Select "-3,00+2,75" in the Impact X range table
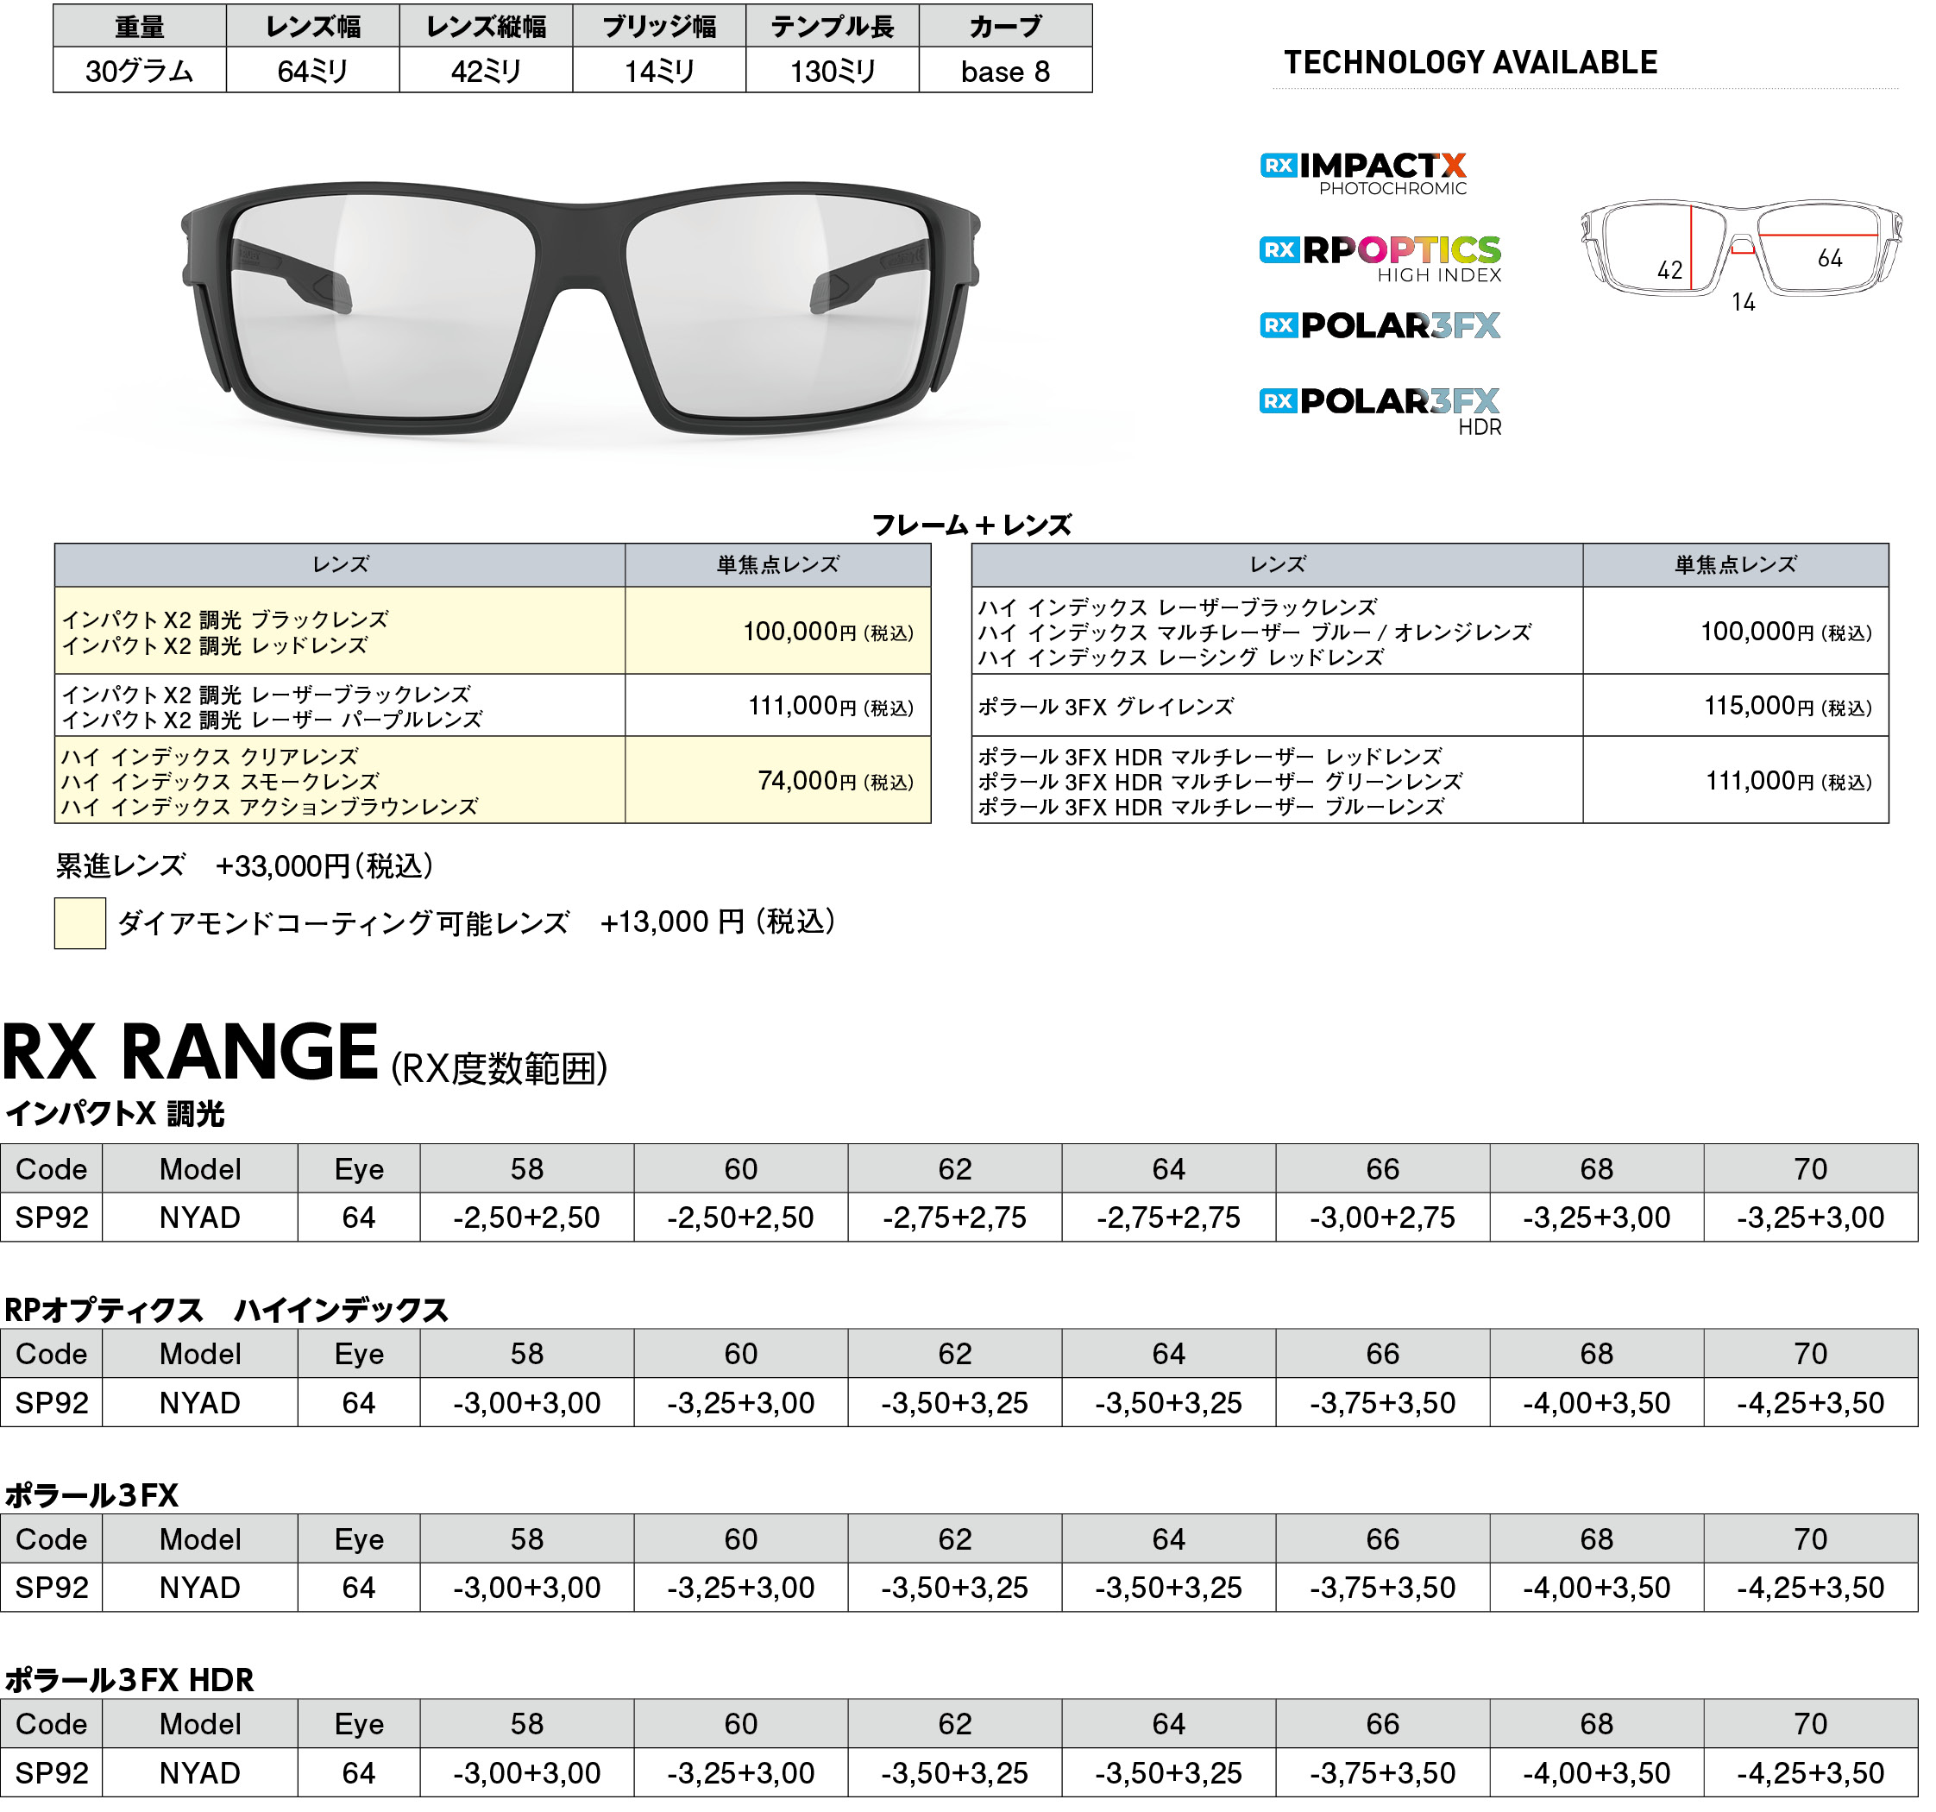Screen dimensions: 1936x1812 click(x=1383, y=1217)
